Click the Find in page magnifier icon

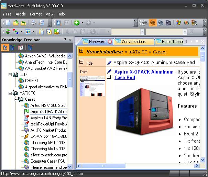(59, 23)
